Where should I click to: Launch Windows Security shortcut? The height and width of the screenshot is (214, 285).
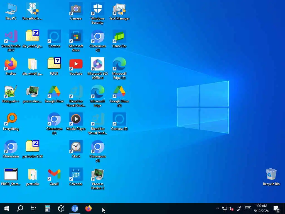coord(98,13)
